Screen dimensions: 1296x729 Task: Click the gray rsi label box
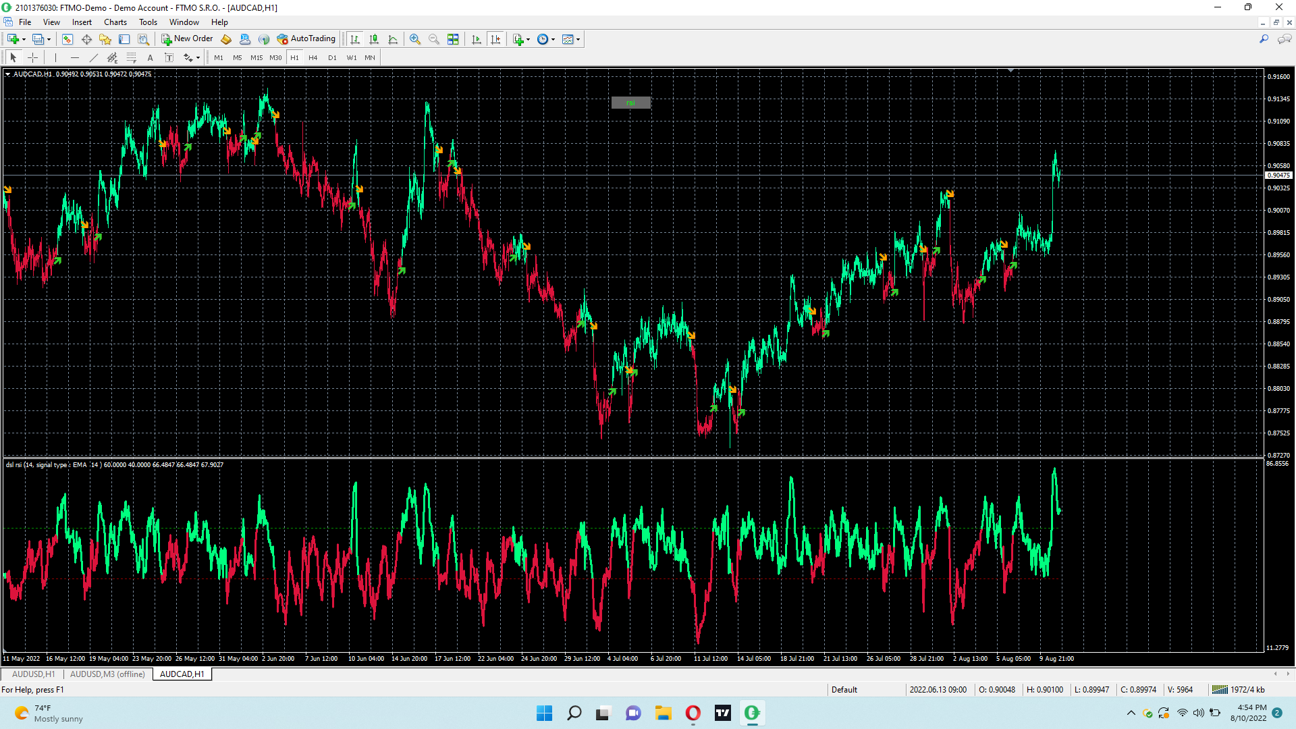pyautogui.click(x=630, y=103)
